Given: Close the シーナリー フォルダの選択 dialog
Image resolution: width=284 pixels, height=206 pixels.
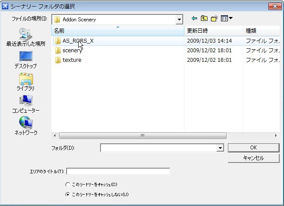Looking at the screenshot, I should 275,7.
